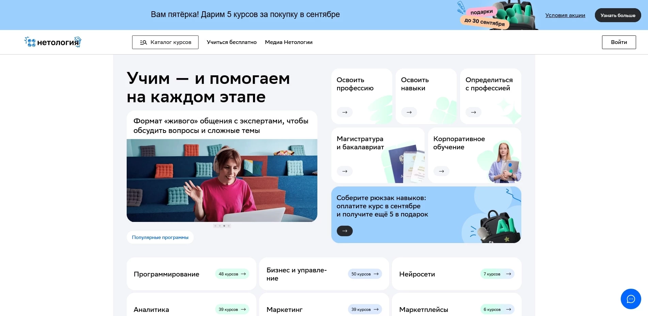Open Магистратура и бакалавриат via its arrow

pos(345,171)
